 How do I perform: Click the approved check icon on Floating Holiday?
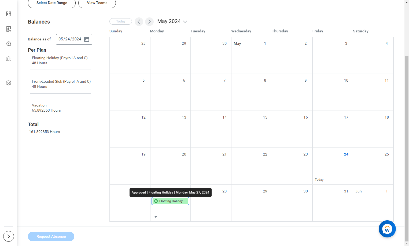156,201
